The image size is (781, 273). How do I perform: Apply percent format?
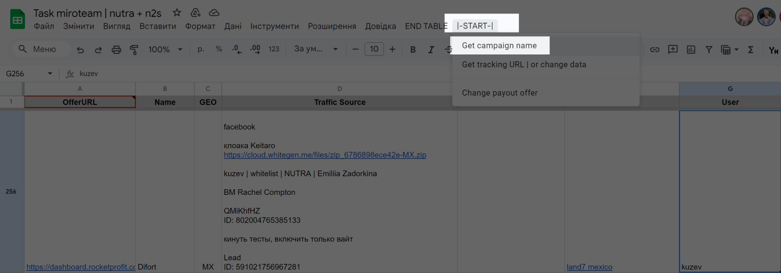219,49
